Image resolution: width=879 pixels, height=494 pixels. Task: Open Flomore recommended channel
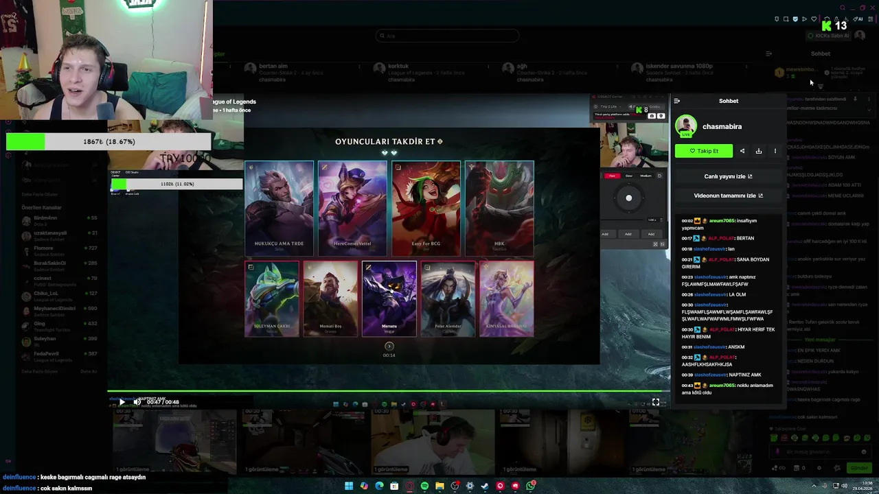[x=60, y=250]
